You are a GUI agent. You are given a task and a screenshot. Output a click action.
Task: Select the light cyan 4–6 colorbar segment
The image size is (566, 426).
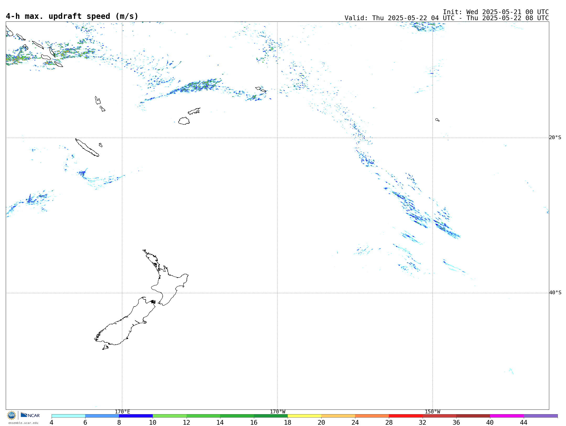point(68,416)
